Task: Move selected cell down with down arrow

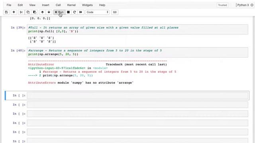Action: [49, 12]
